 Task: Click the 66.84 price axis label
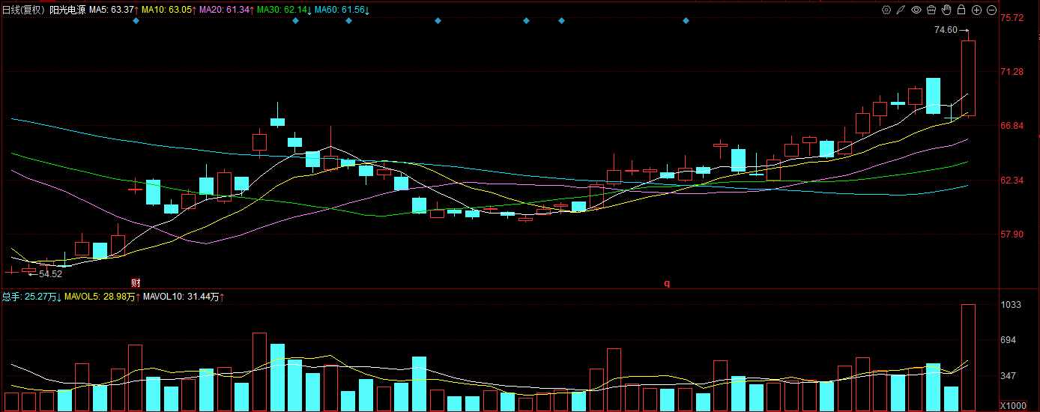(1012, 126)
